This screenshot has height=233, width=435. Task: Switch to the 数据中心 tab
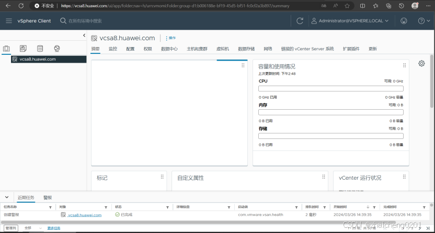(x=169, y=49)
